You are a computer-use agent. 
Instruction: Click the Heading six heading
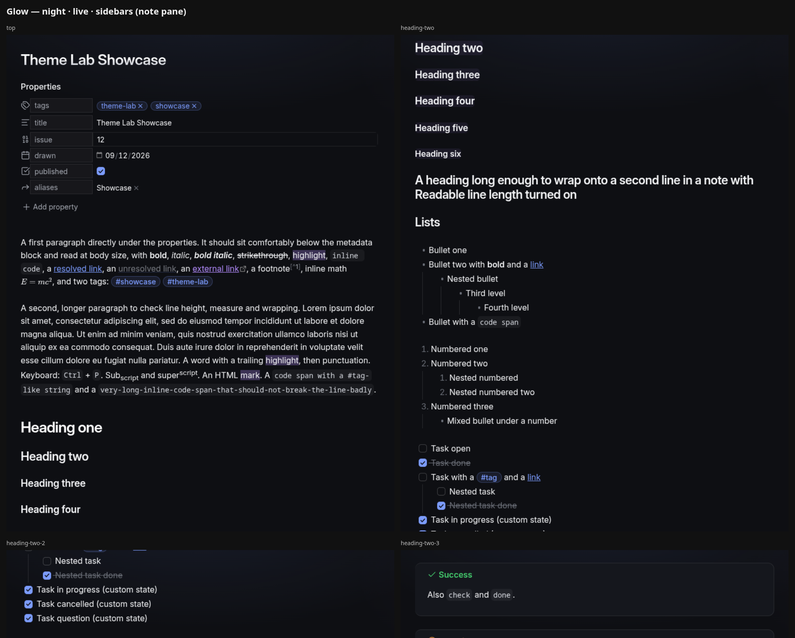pos(438,154)
